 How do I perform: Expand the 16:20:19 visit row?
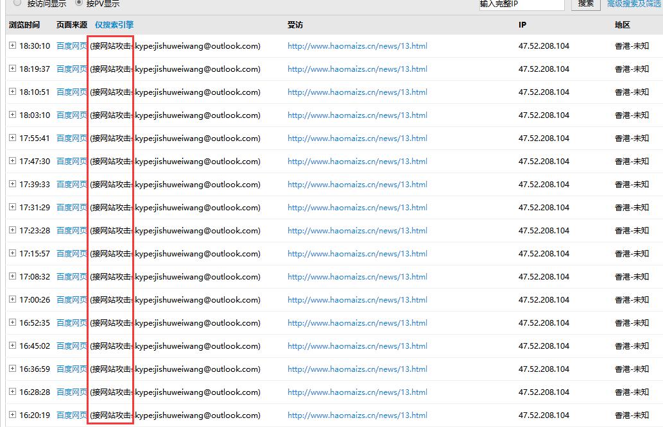pyautogui.click(x=12, y=415)
